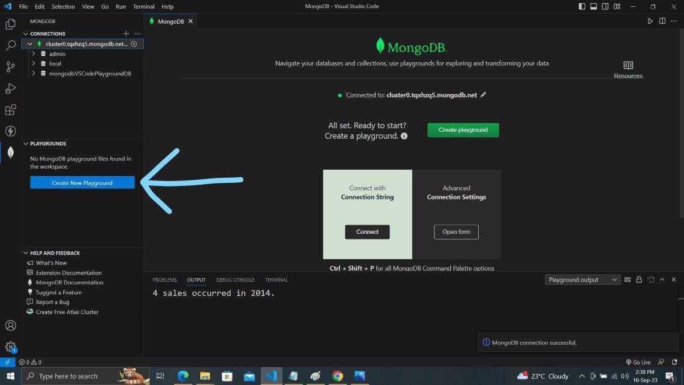Image resolution: width=684 pixels, height=385 pixels.
Task: Toggle bottom panel visibility
Action: (594, 7)
